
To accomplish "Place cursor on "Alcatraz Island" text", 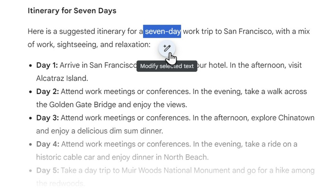I will point(62,78).
